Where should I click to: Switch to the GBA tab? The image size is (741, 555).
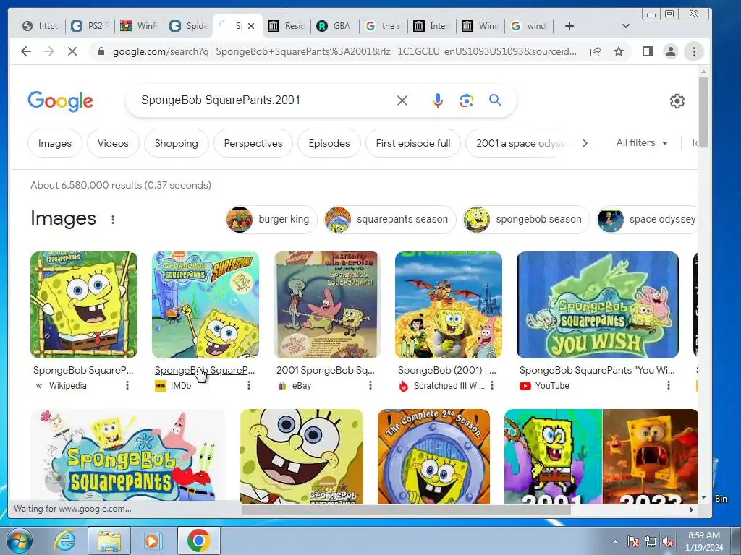coord(334,26)
